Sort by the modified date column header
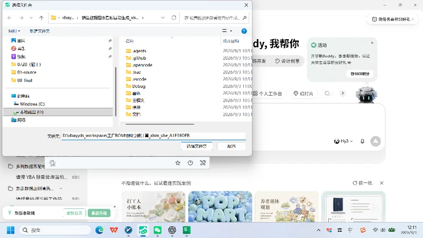Screen dimensions: 423x238 tap(231, 41)
